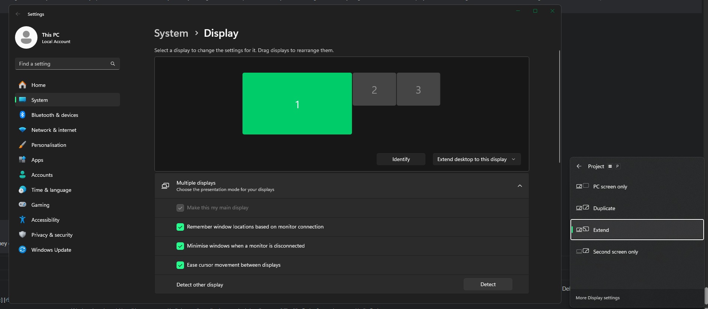Click the Project panel back arrow
Image resolution: width=708 pixels, height=309 pixels.
tap(579, 166)
